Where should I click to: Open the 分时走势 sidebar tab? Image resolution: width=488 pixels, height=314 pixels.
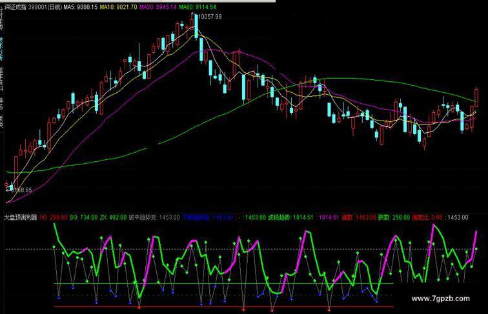(x=1, y=19)
